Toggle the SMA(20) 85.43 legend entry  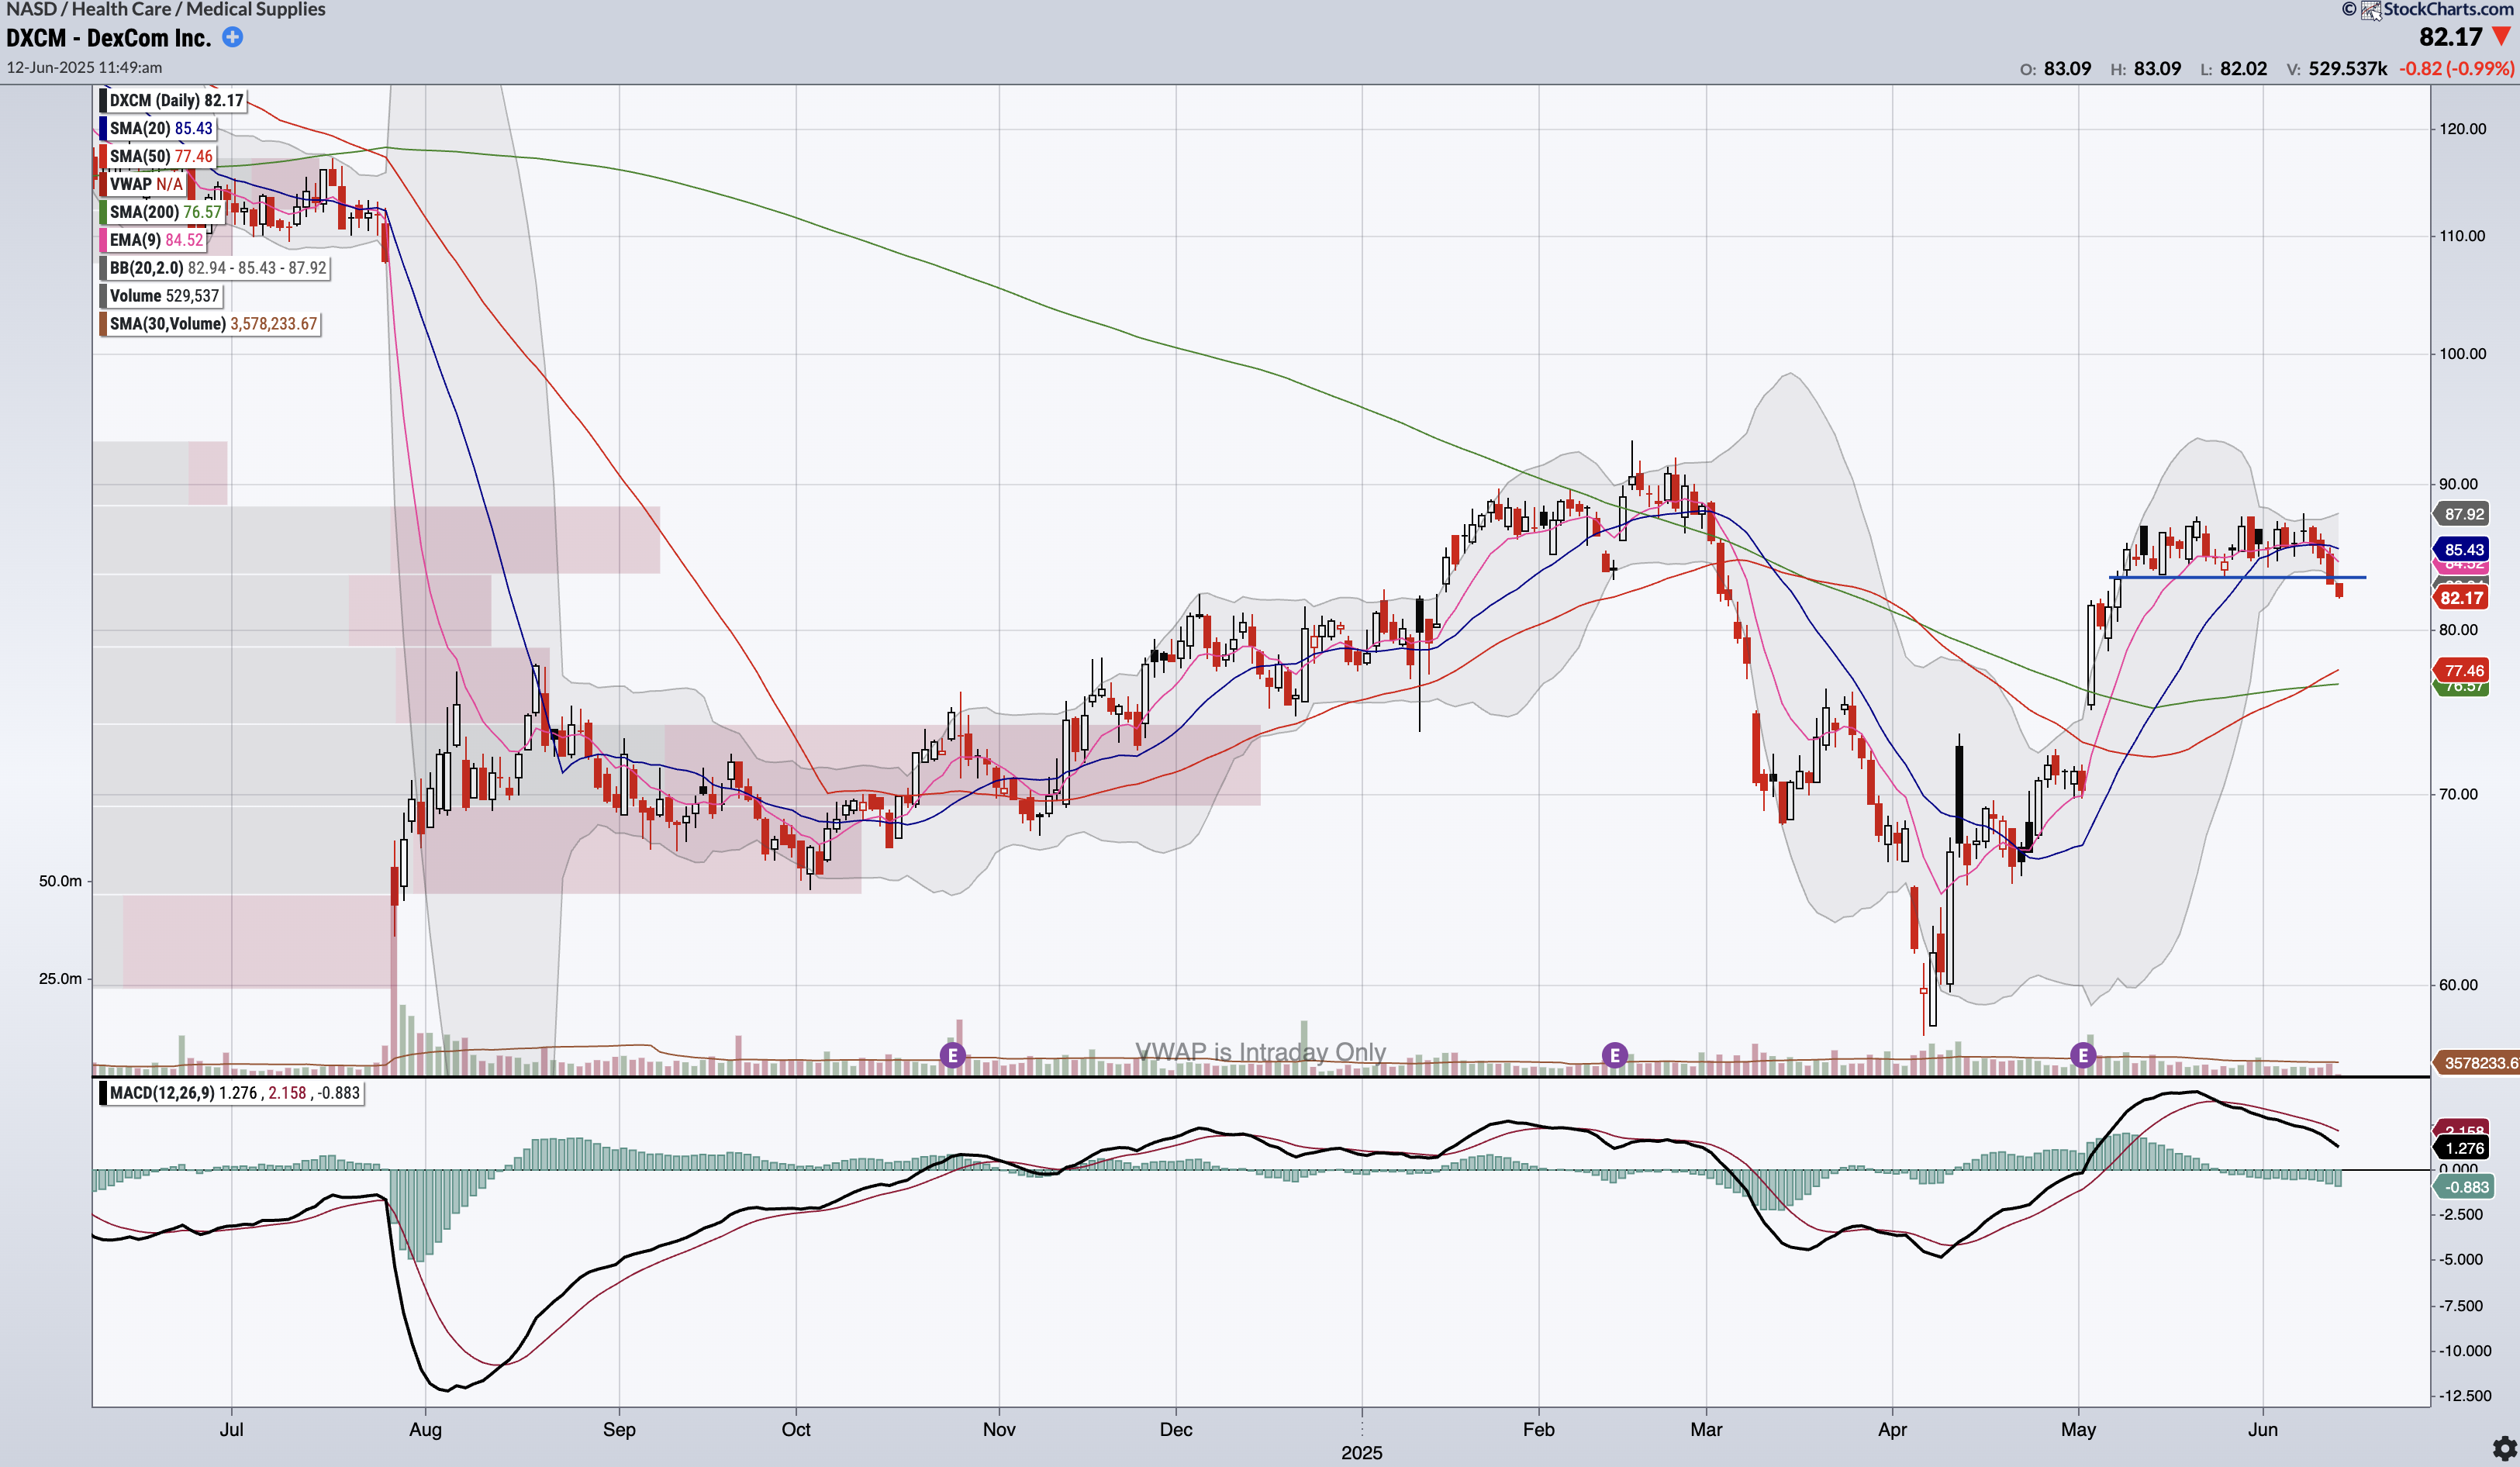coord(161,128)
